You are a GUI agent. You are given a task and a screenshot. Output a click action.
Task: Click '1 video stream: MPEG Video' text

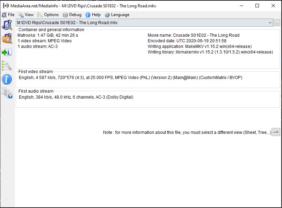[45, 41]
